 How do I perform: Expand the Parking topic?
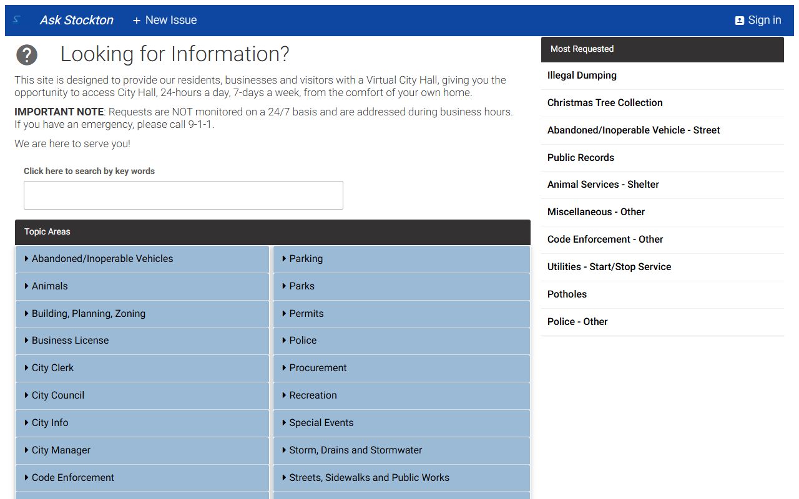(x=401, y=259)
